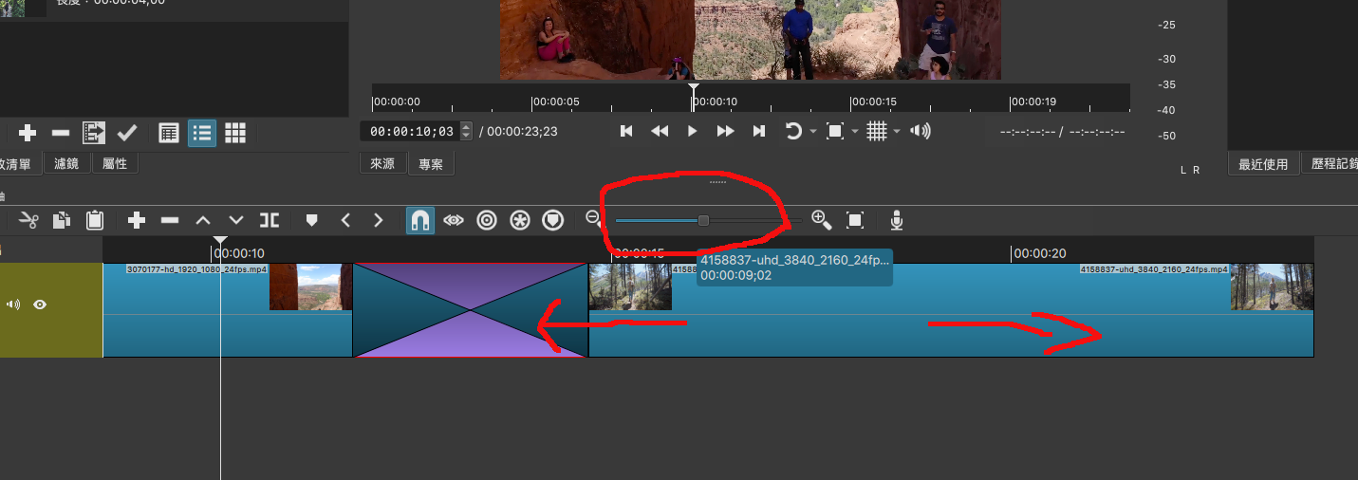1358x480 pixels.
Task: Toggle track visibility eye icon
Action: [40, 305]
